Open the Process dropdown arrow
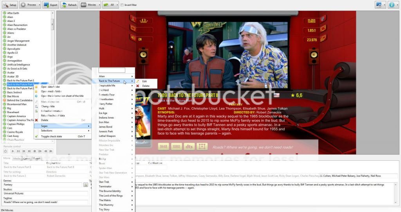The width and height of the screenshot is (401, 212). pos(40,5)
